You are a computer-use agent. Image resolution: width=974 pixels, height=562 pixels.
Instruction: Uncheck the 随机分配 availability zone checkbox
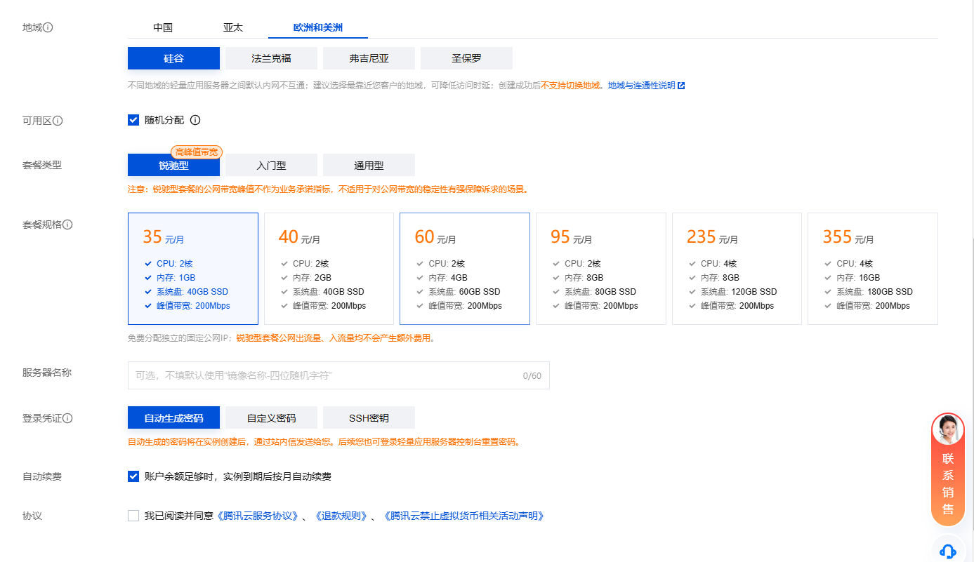(133, 120)
